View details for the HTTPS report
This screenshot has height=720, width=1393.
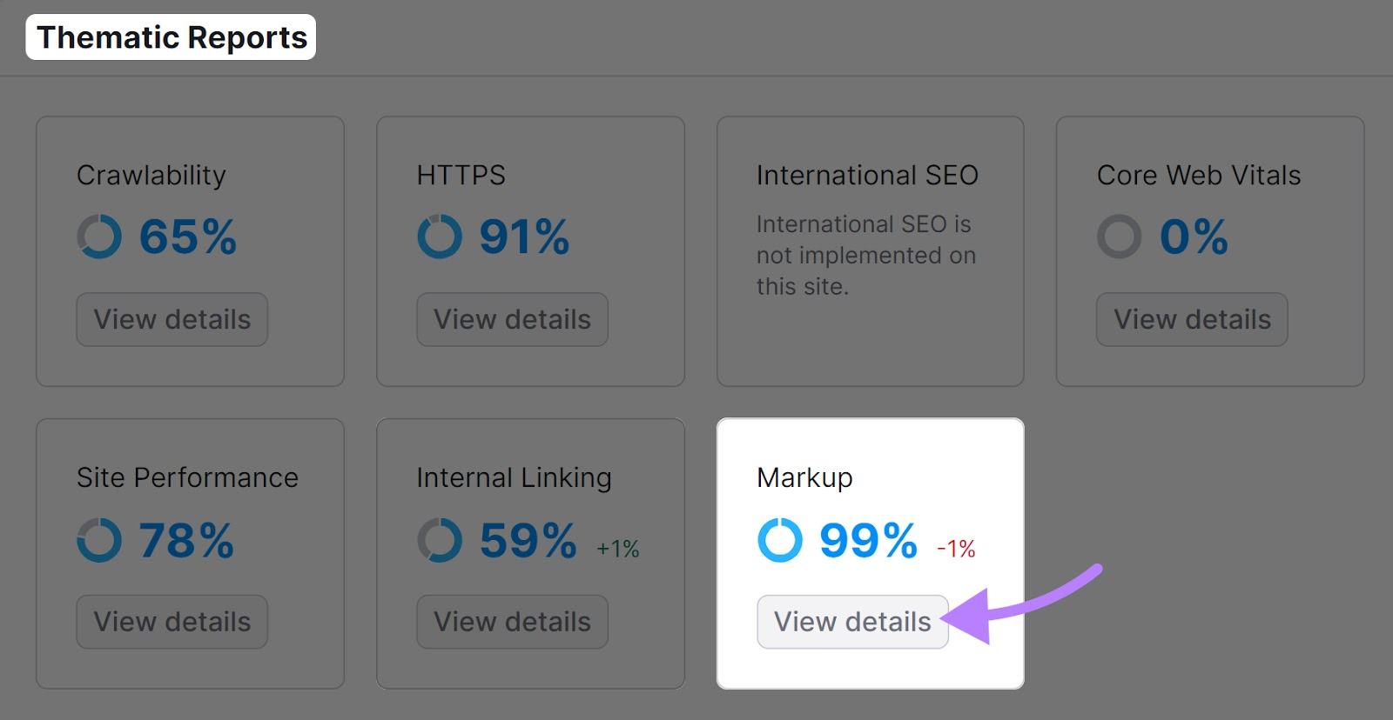(512, 319)
